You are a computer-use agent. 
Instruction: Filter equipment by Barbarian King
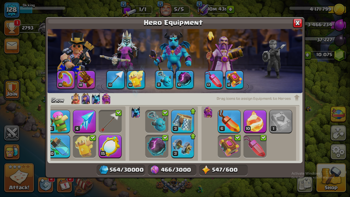(x=76, y=99)
